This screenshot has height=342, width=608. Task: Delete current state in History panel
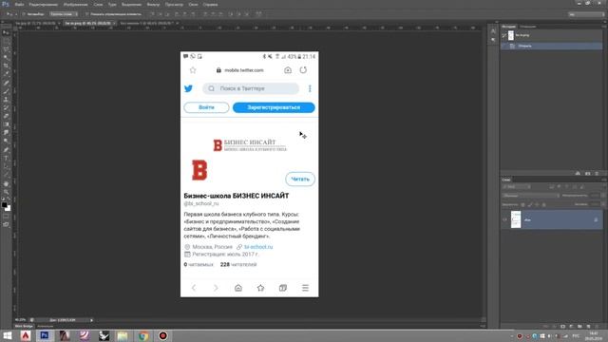(597, 173)
